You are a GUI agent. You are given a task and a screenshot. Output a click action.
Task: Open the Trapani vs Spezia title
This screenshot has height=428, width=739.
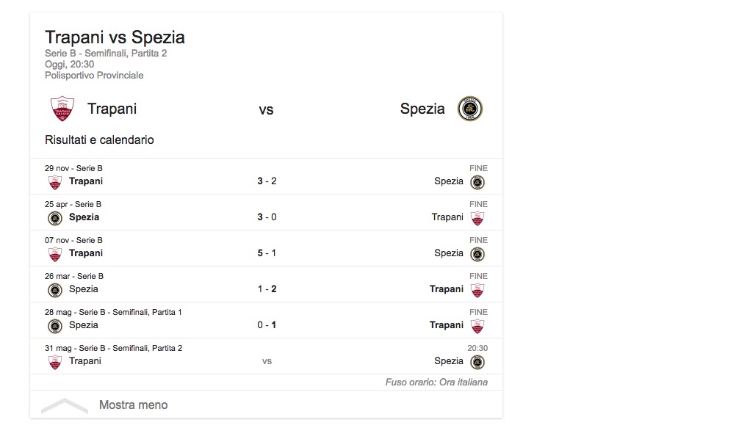(115, 37)
